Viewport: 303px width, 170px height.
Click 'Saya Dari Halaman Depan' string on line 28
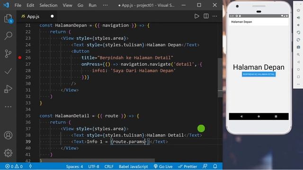click(x=143, y=70)
